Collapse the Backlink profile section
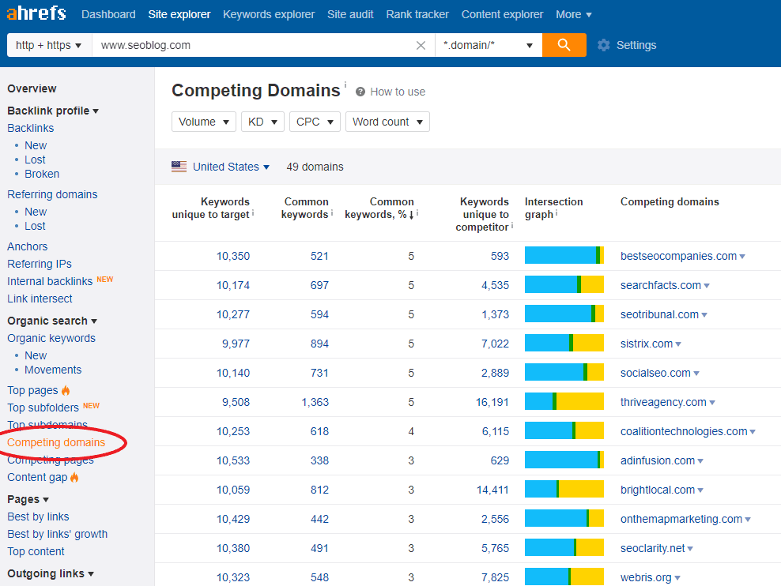Image resolution: width=781 pixels, height=586 pixels. click(x=53, y=111)
